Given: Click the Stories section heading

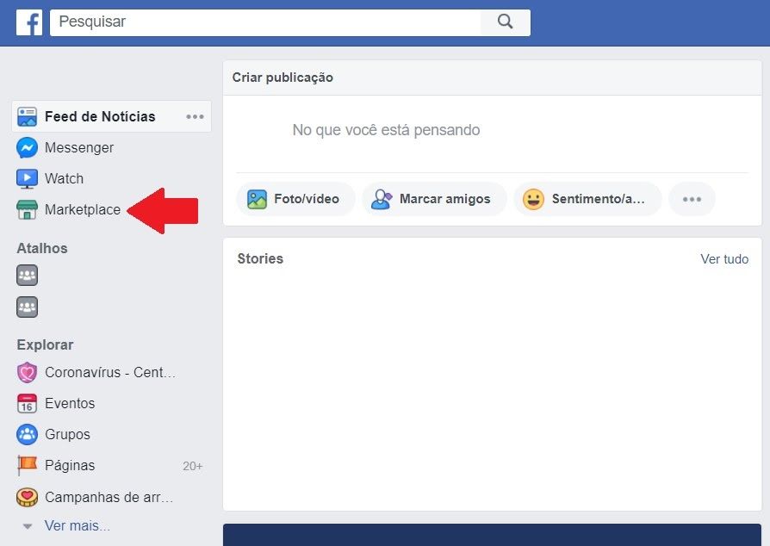Looking at the screenshot, I should coord(260,258).
